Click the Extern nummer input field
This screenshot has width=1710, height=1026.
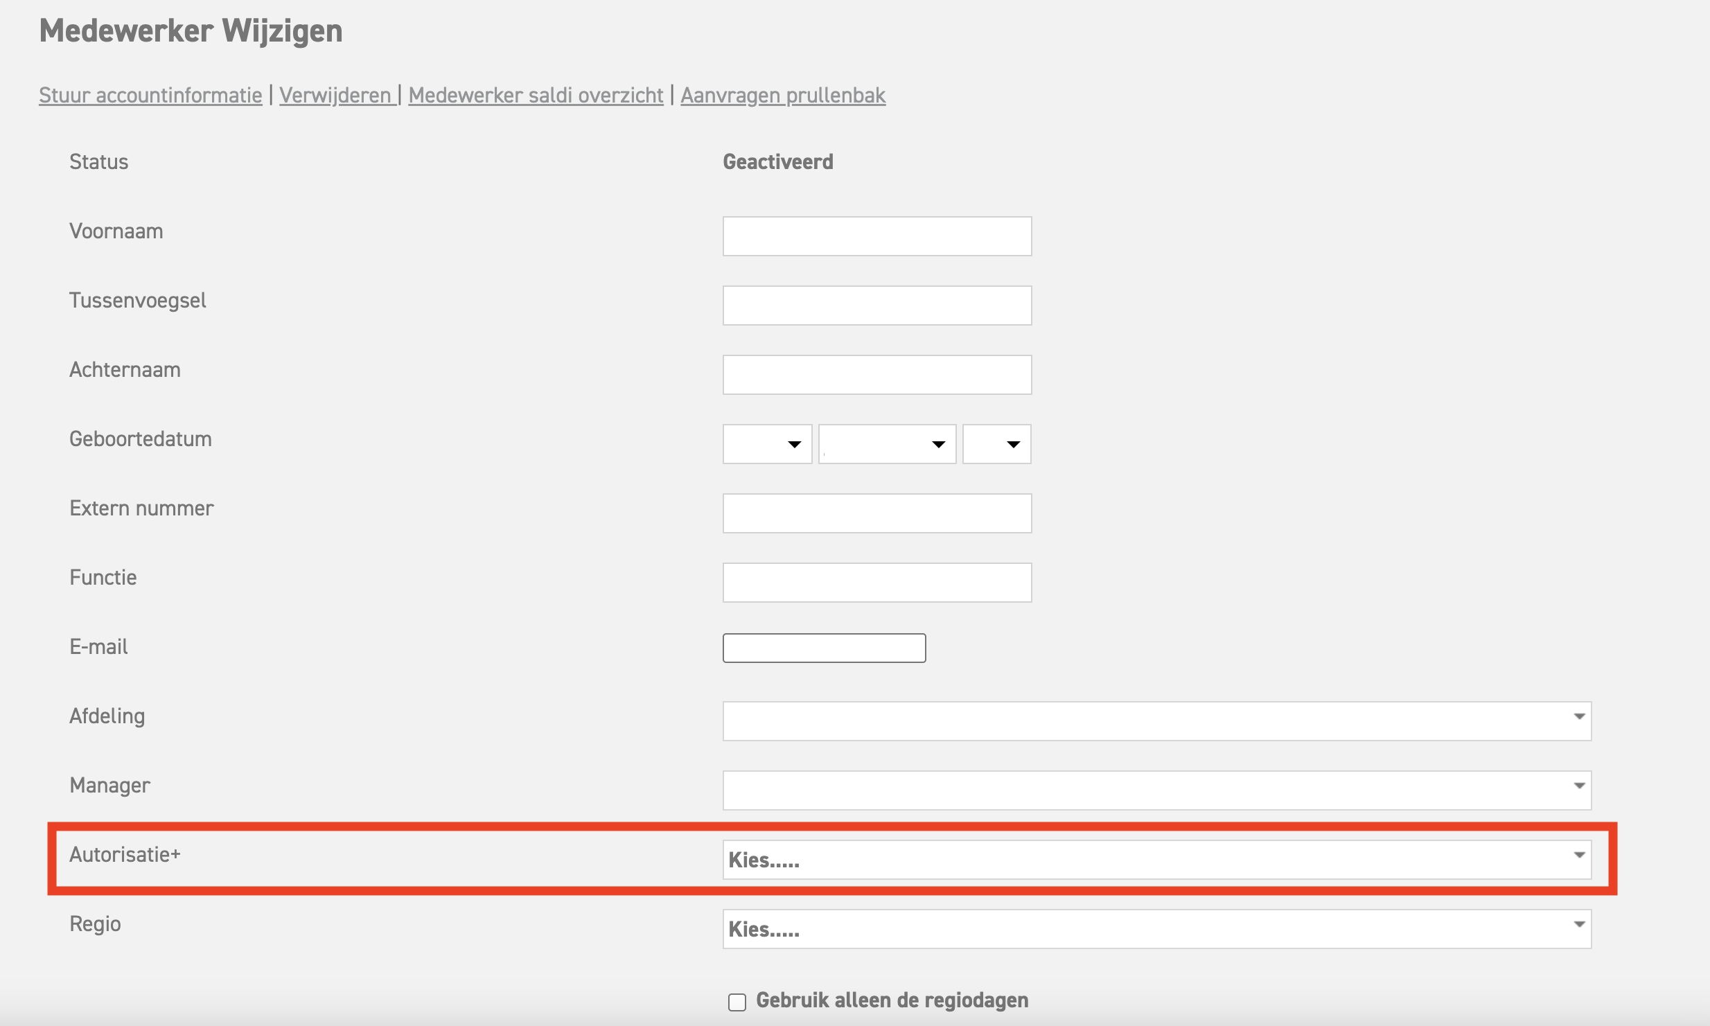(877, 513)
